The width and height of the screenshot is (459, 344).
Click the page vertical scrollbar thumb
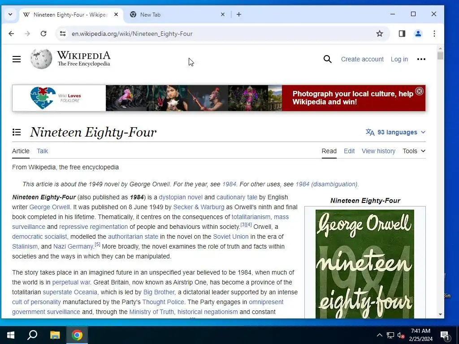pyautogui.click(x=440, y=56)
